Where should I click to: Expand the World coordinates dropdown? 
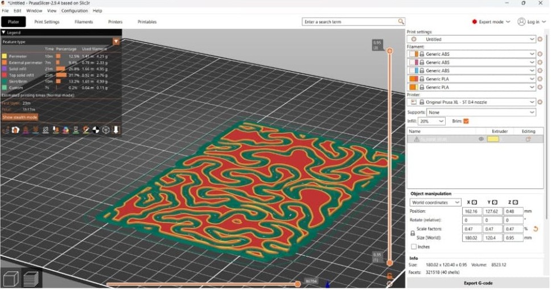[435, 202]
